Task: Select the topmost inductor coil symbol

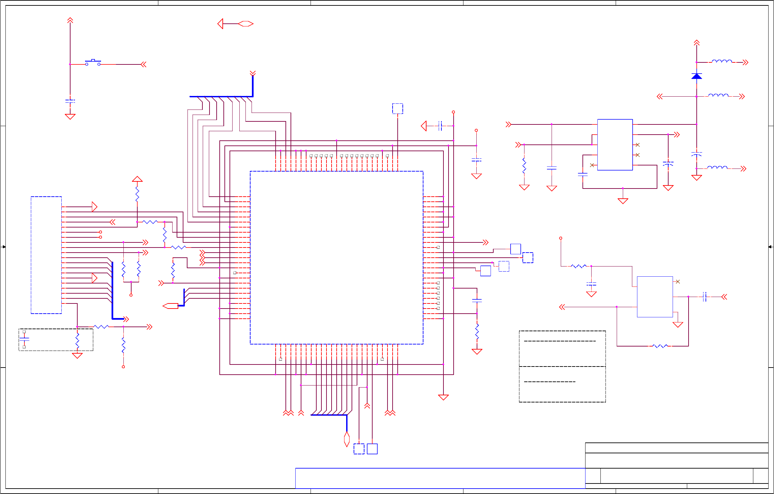Action: pos(722,61)
